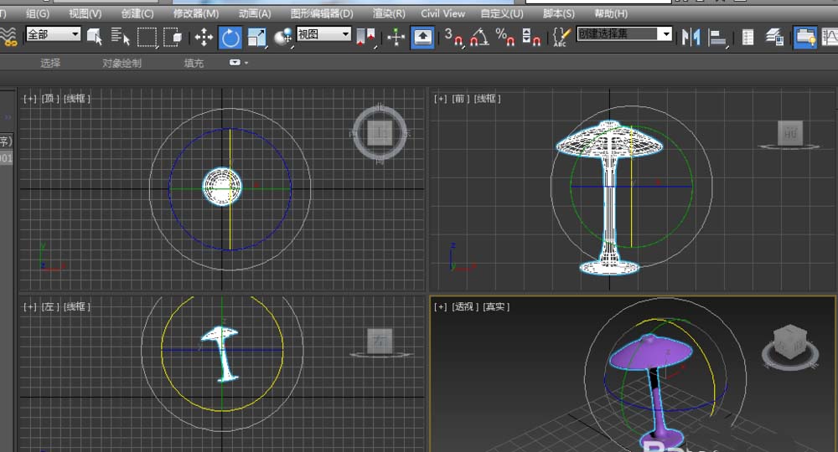Image resolution: width=838 pixels, height=452 pixels.
Task: Click the ViewCube in the top viewport
Action: (x=380, y=133)
